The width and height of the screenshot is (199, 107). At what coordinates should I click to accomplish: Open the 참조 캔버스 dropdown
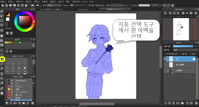[54, 5]
